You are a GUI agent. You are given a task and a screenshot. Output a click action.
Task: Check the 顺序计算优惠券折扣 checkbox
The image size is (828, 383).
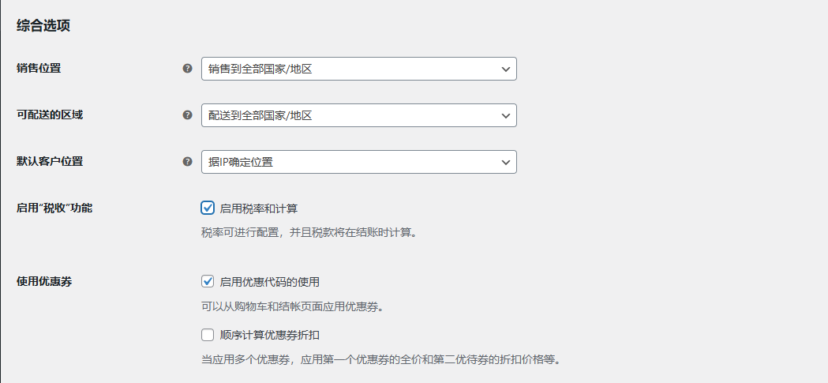pos(208,334)
